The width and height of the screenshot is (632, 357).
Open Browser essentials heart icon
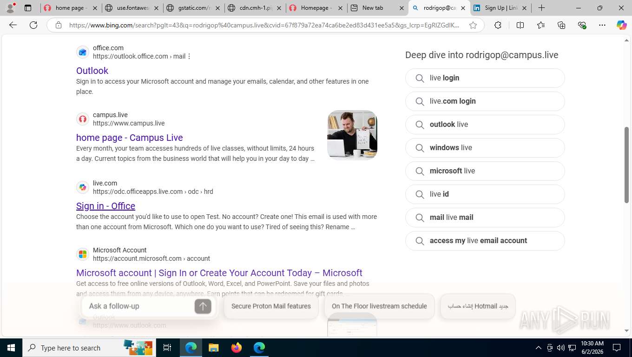pos(582,25)
